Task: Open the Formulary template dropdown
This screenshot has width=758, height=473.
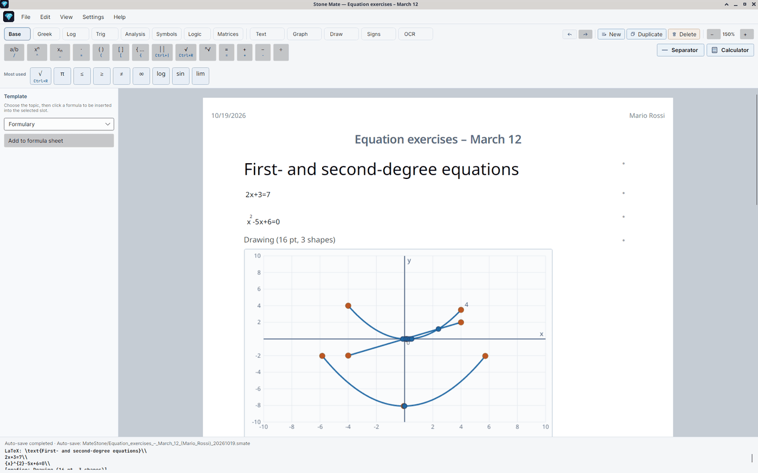Action: pos(59,124)
